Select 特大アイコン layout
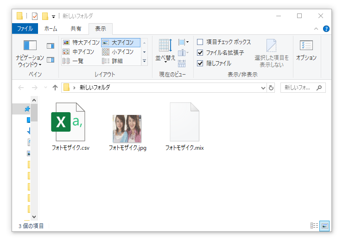This screenshot has height=248, width=343. click(81, 43)
